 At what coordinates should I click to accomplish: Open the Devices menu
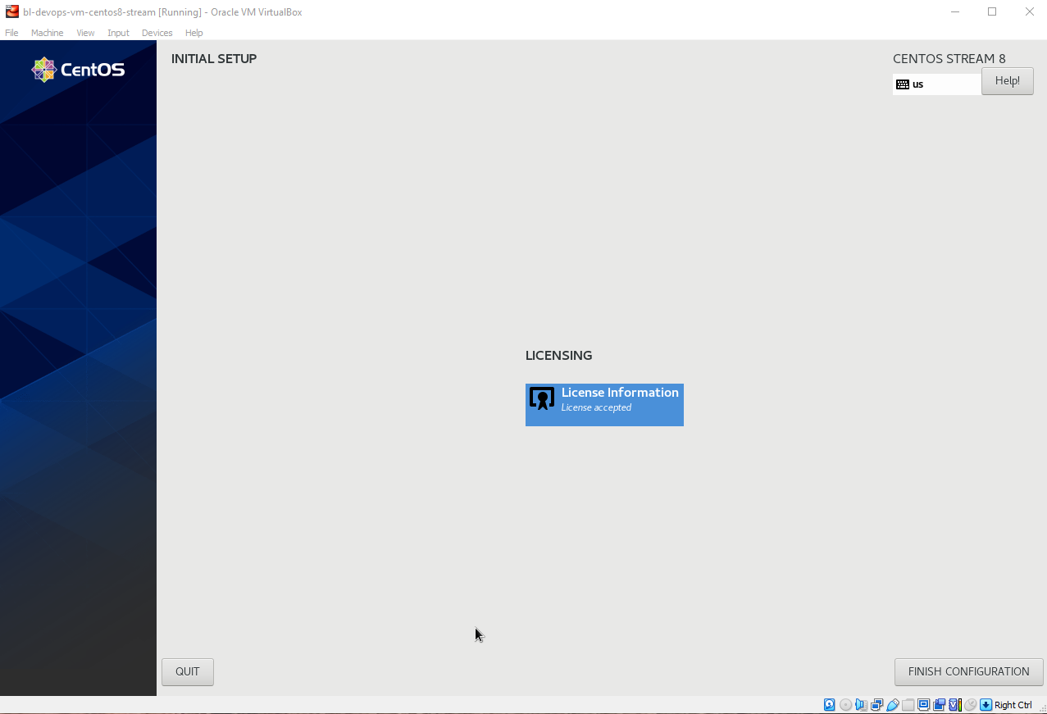[157, 33]
